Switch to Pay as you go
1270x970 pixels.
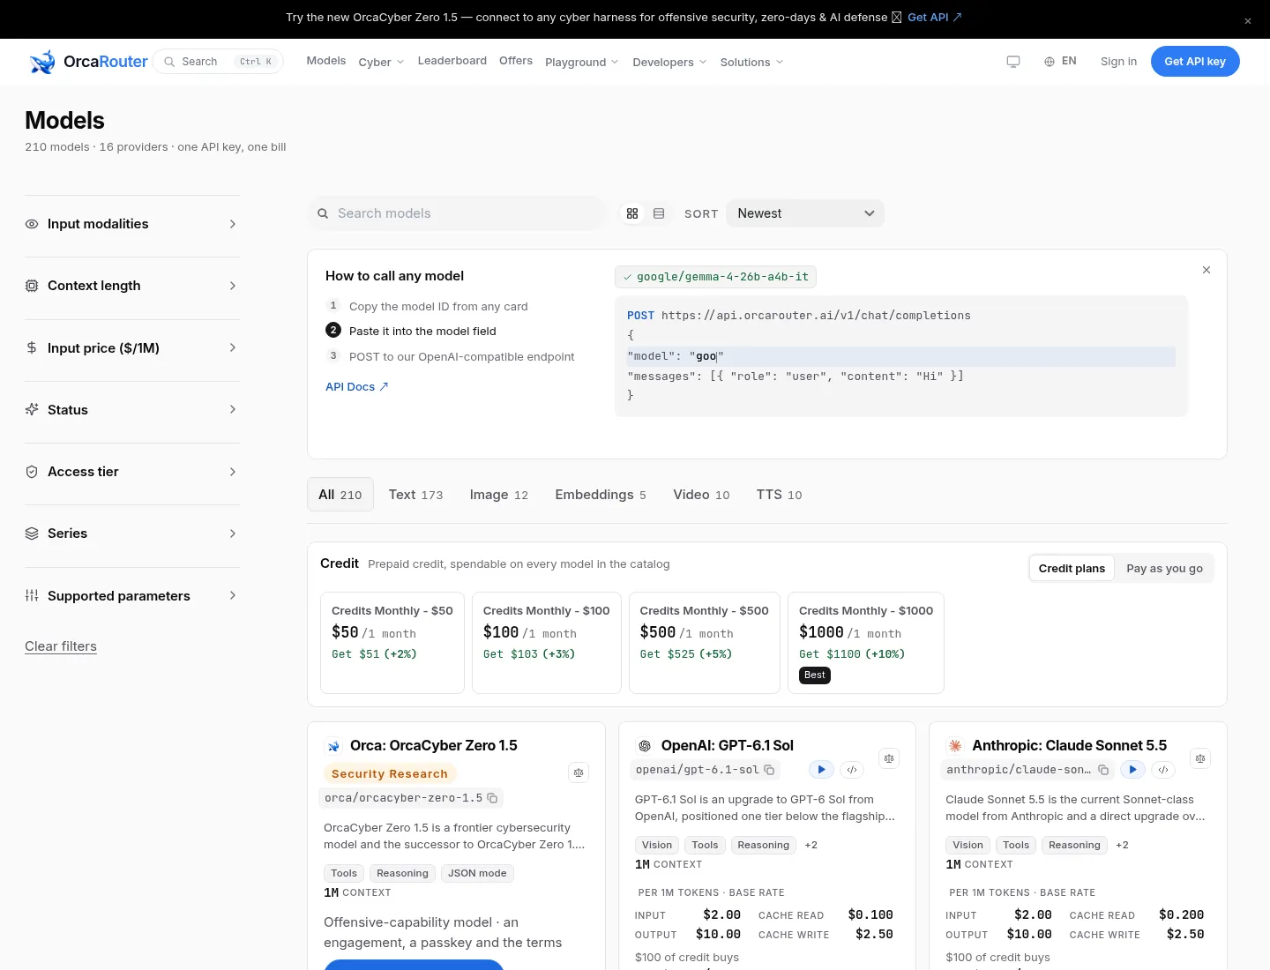coord(1164,569)
